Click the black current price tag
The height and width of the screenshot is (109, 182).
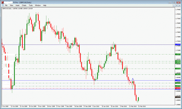(x=178, y=97)
